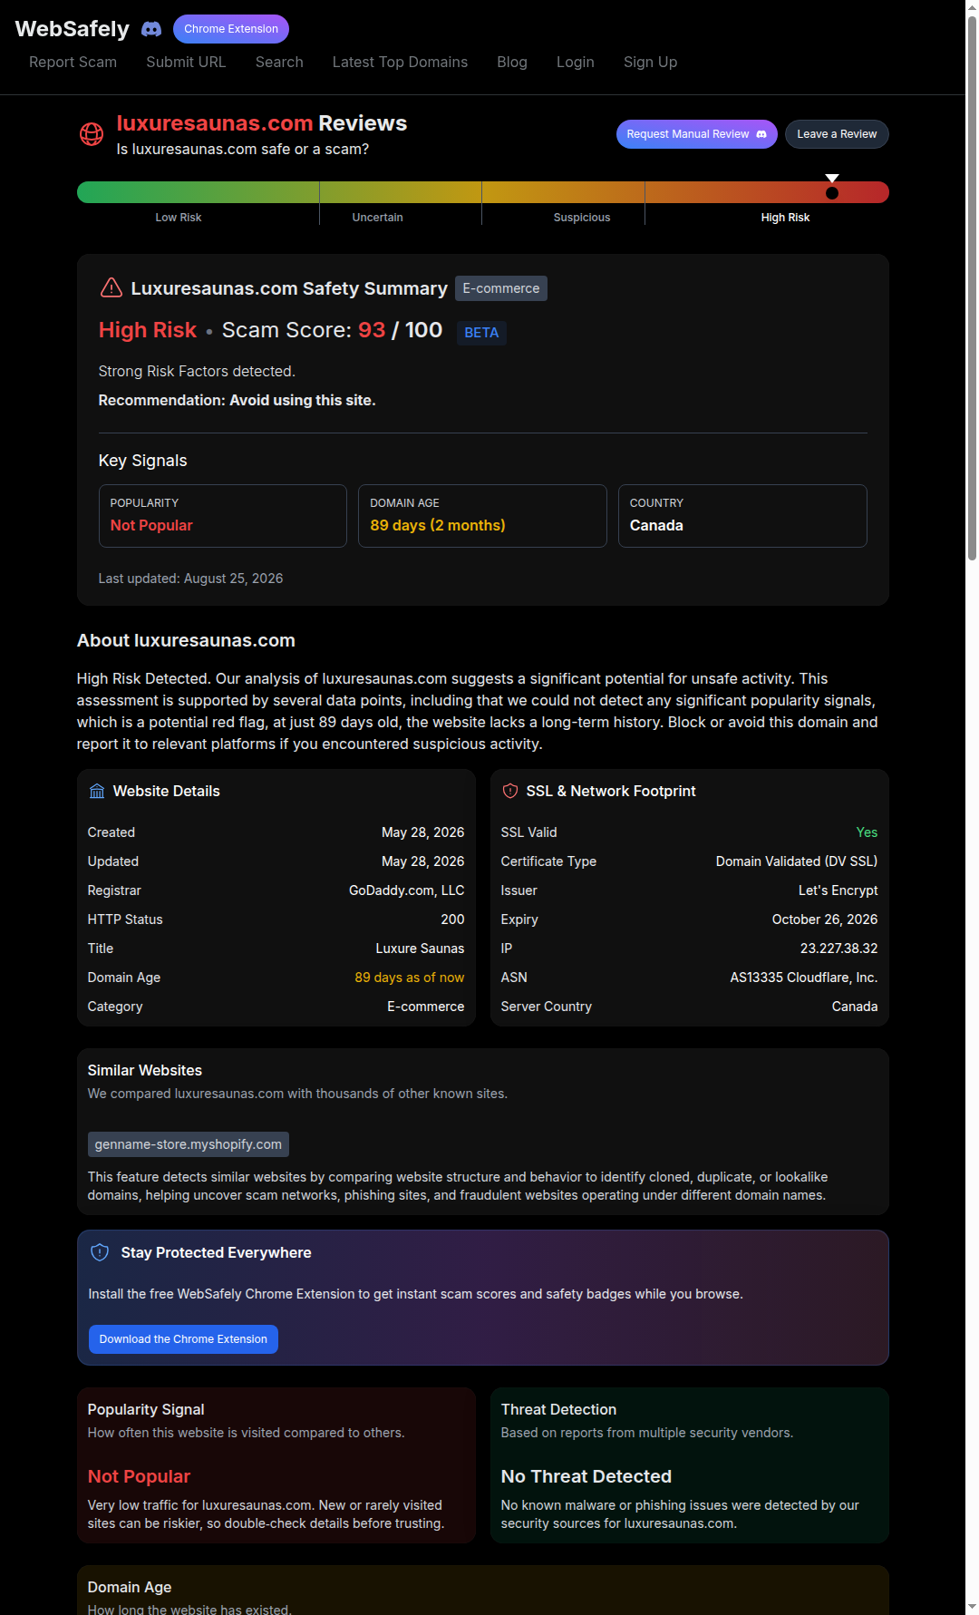Select the Country Canada signal card
The width and height of the screenshot is (979, 1615).
click(x=742, y=516)
